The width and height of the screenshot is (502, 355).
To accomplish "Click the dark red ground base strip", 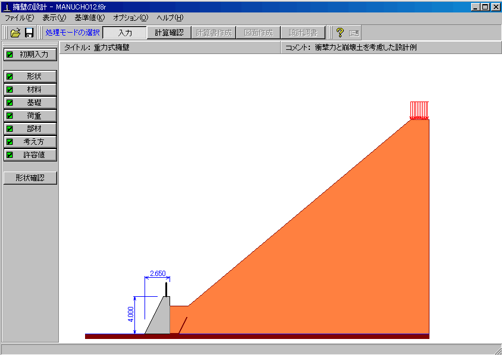I will coord(257,337).
